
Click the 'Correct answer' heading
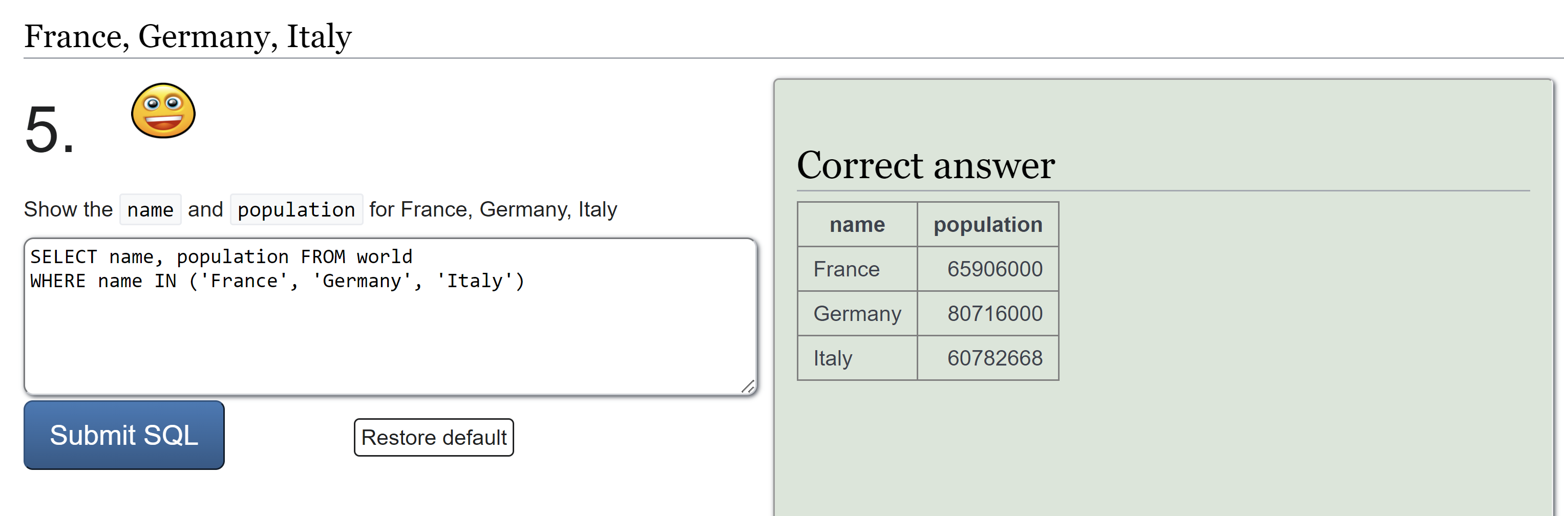925,166
